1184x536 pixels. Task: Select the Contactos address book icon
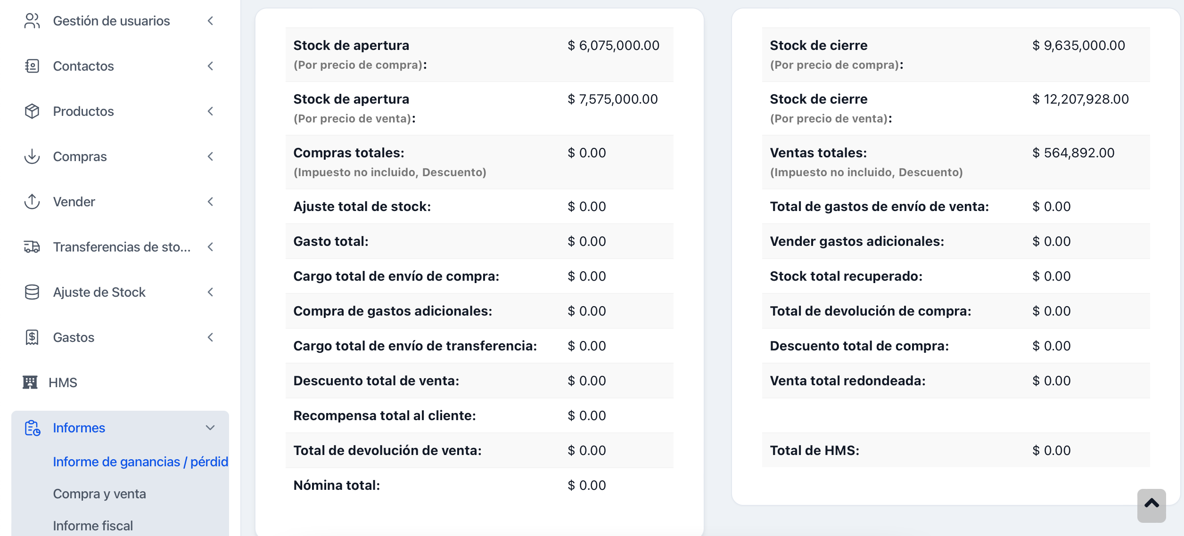[32, 66]
